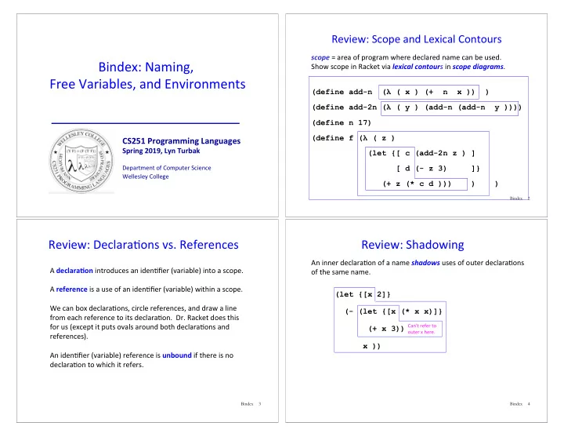Click 'Spring 2019, Lyn Turbak' line
This screenshot has height=437, width=564.
[161, 151]
